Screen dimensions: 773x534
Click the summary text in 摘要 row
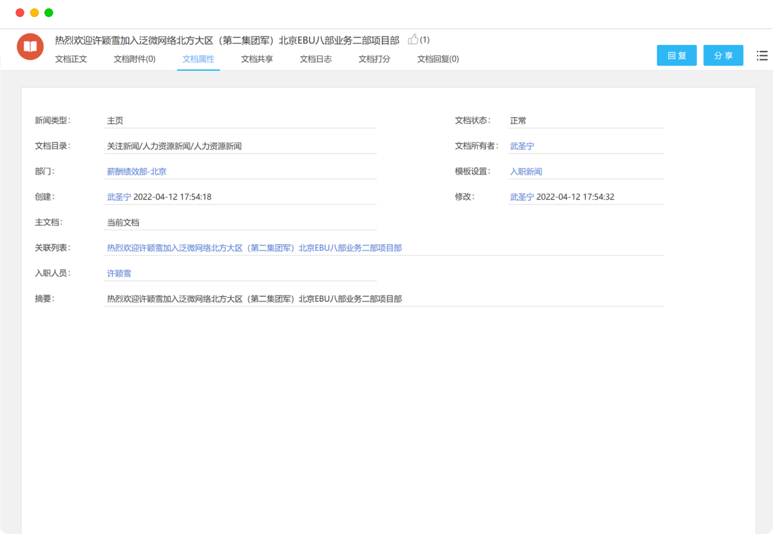click(x=254, y=299)
